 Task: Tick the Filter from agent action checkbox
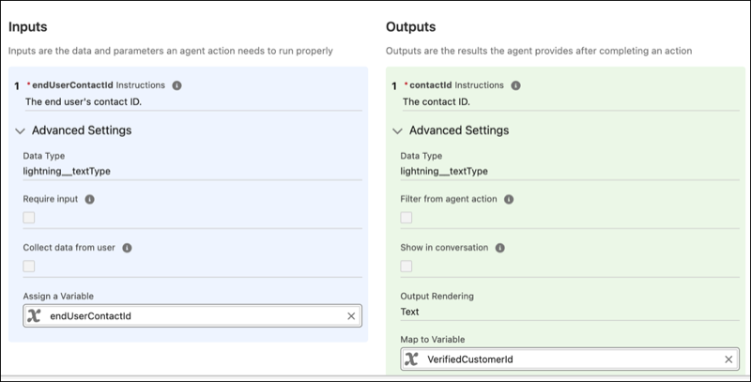click(x=406, y=218)
